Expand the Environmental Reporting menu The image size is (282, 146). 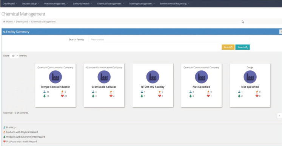click(x=174, y=4)
